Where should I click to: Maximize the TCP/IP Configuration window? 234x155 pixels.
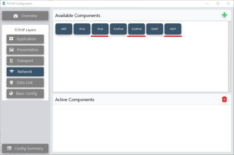pyautogui.click(x=218, y=3)
